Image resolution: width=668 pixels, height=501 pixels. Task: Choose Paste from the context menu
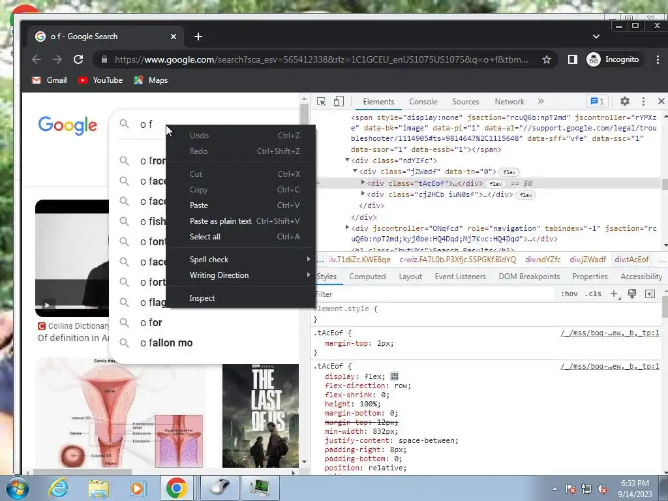(x=241, y=205)
